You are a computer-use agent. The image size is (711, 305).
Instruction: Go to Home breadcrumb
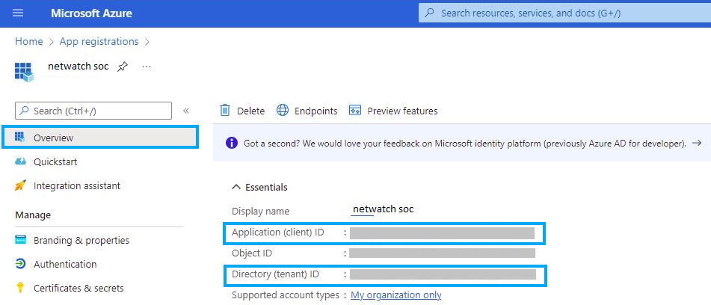tap(29, 41)
